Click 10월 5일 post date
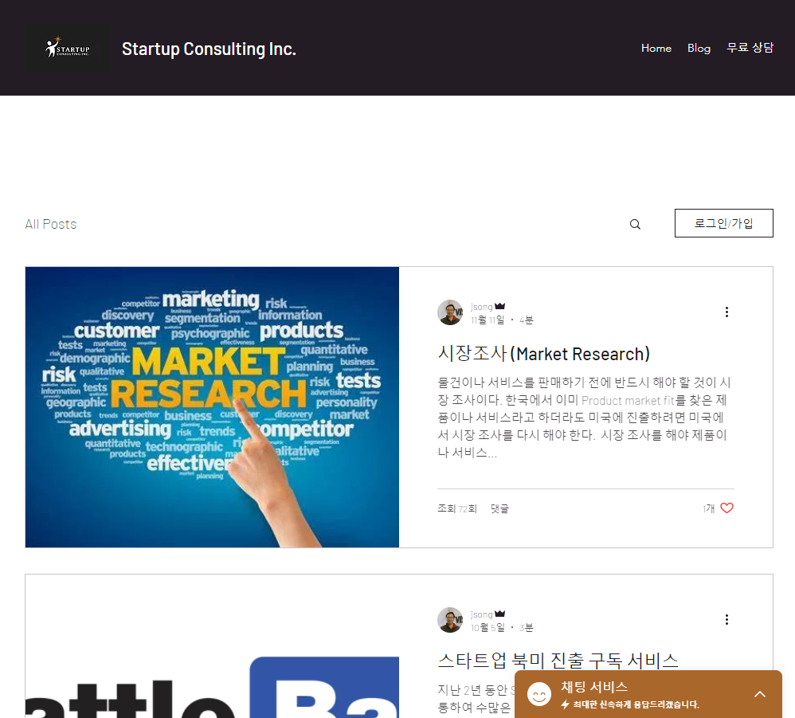The height and width of the screenshot is (718, 795). [x=488, y=628]
